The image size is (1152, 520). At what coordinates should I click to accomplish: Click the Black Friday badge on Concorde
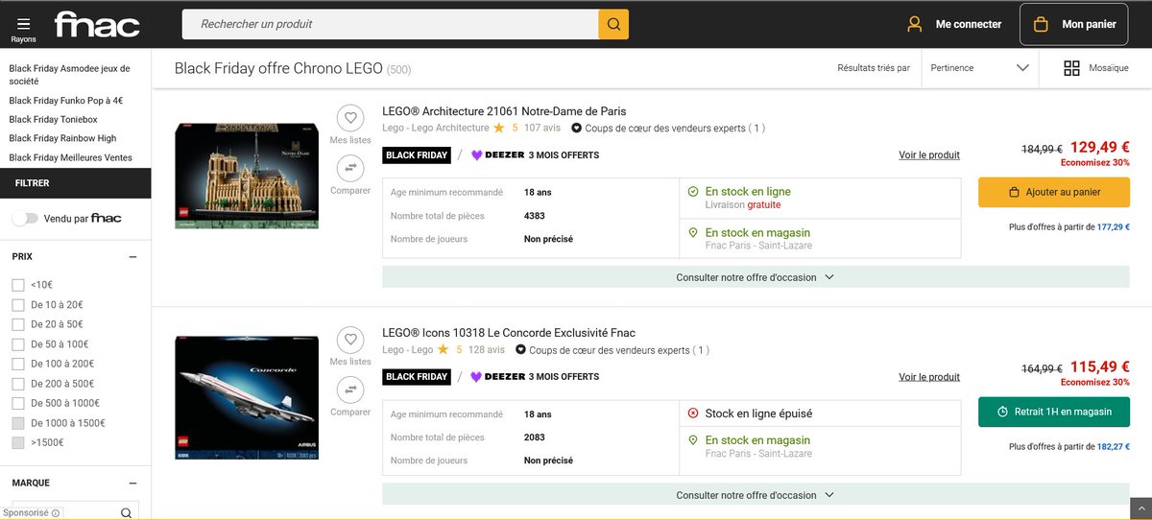(x=417, y=377)
